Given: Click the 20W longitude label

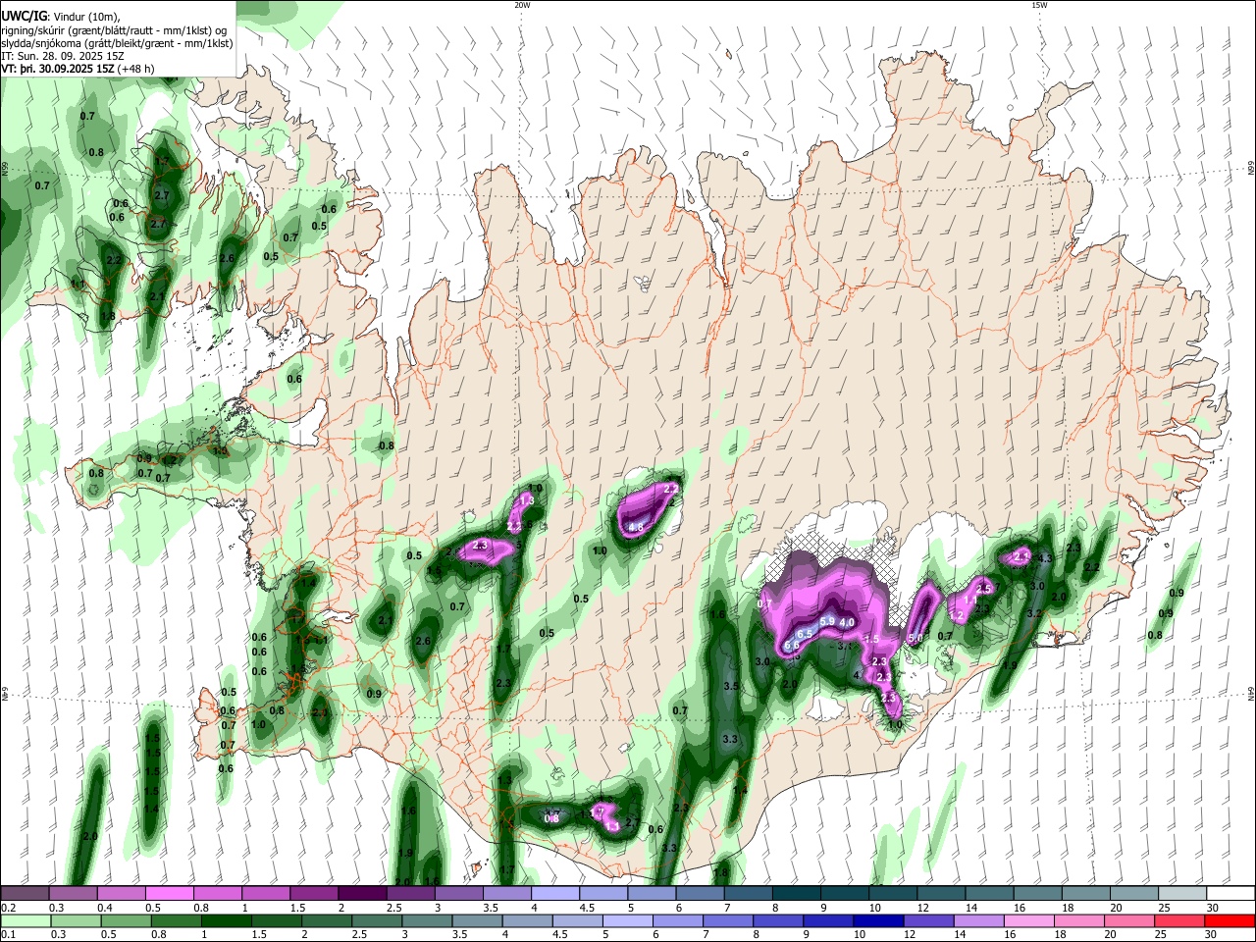Looking at the screenshot, I should point(522,5).
